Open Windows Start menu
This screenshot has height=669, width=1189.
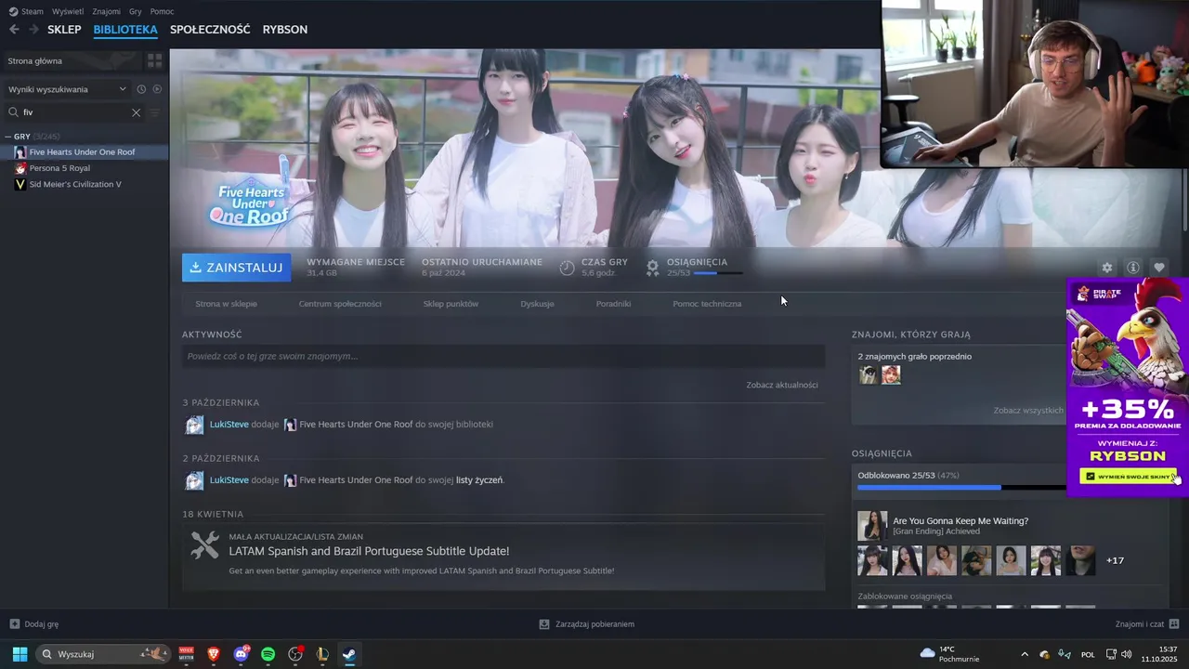click(20, 654)
